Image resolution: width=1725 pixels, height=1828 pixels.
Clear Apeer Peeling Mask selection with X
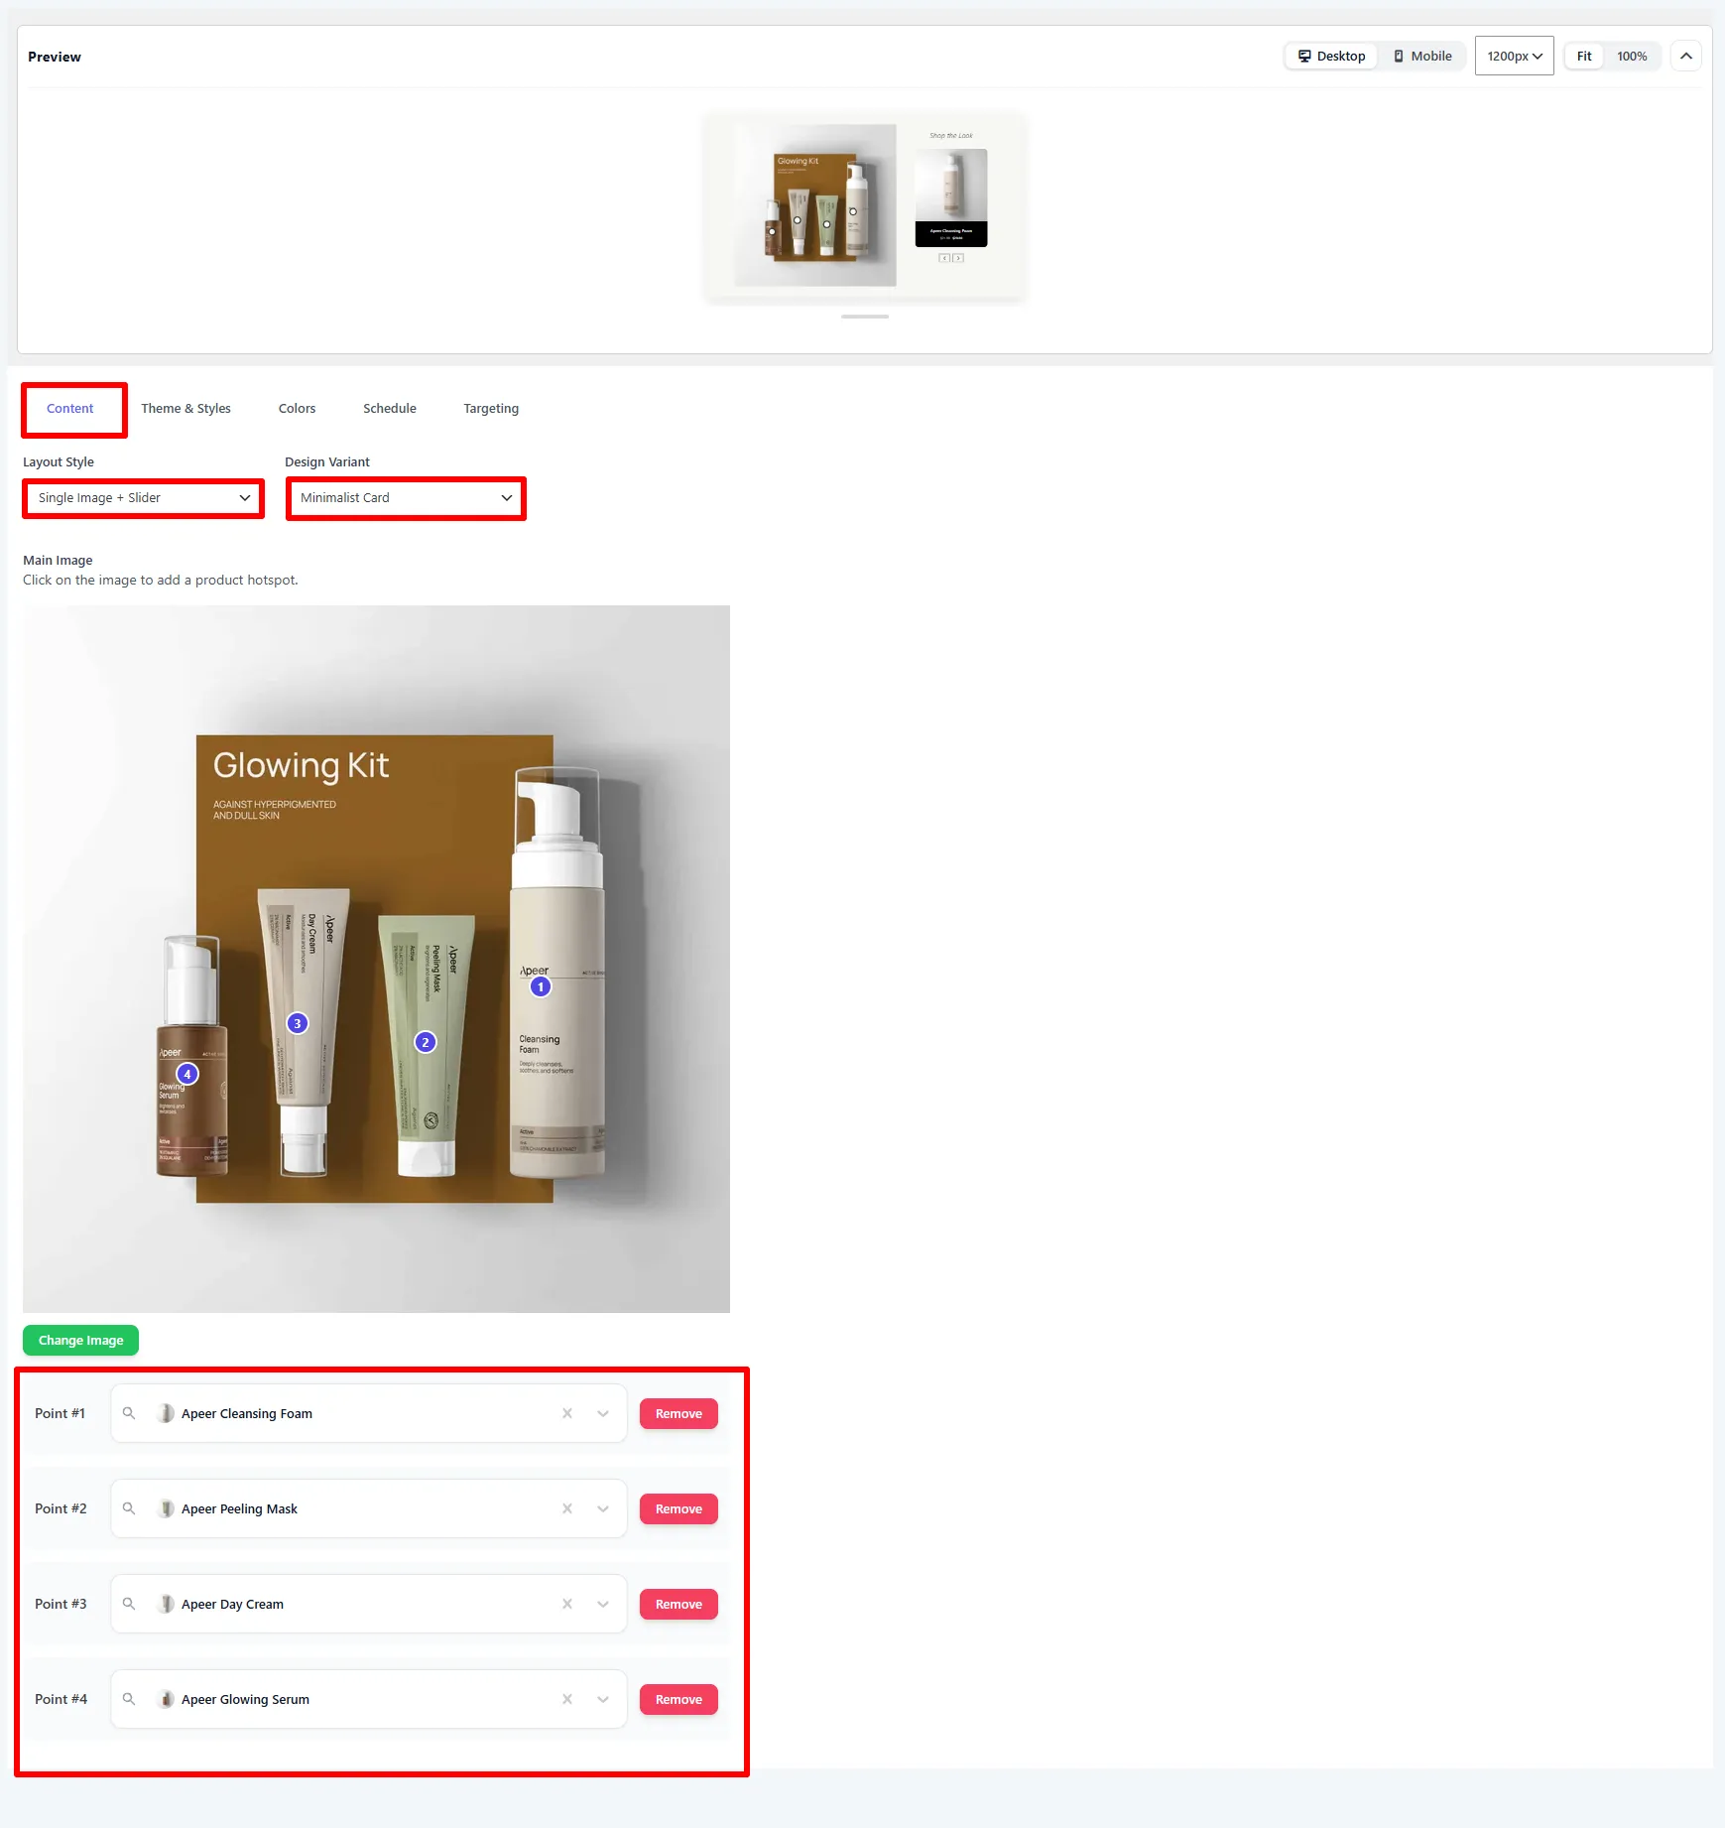point(567,1508)
